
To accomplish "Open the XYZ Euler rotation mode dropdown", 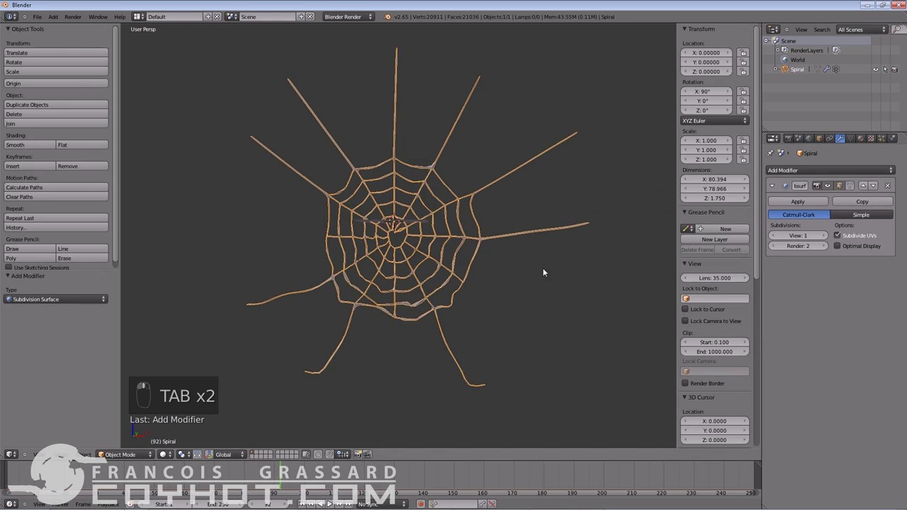I will pos(714,121).
